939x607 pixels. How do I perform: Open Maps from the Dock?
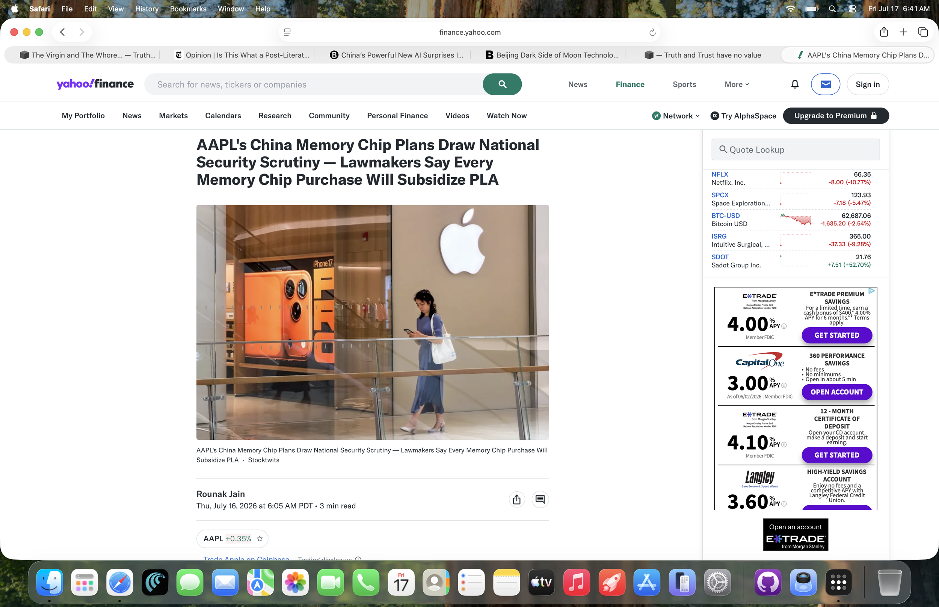click(260, 582)
